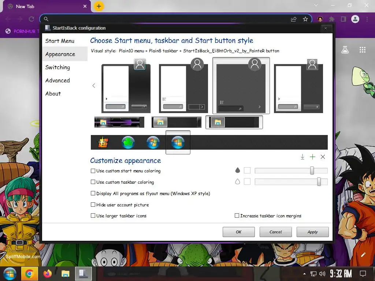Click the Chrome reload icon
The image size is (375, 281).
[31, 19]
